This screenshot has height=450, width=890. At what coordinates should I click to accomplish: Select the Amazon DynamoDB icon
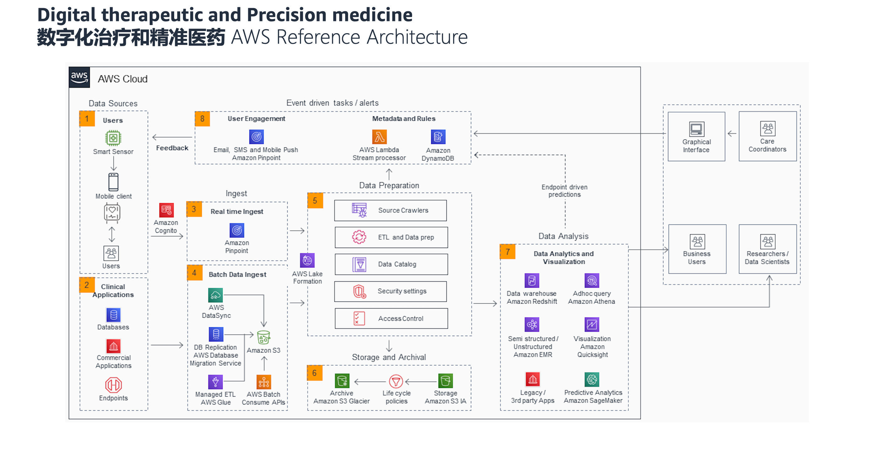coord(438,137)
